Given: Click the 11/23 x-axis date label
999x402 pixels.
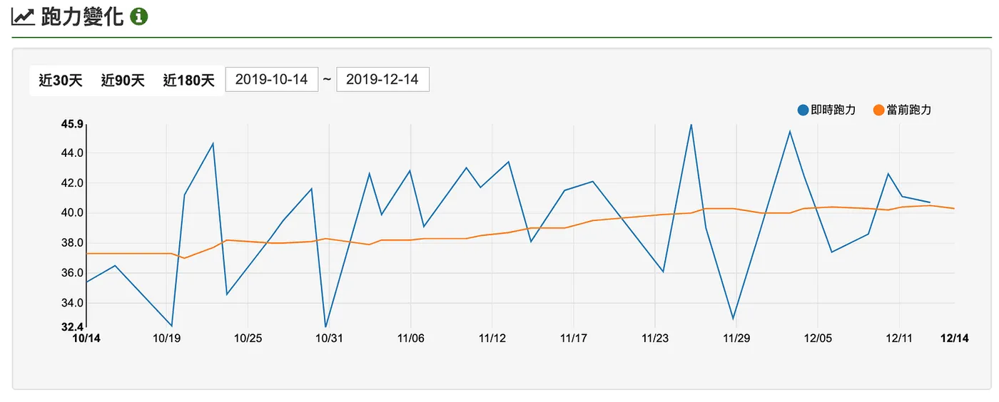Looking at the screenshot, I should tap(655, 339).
